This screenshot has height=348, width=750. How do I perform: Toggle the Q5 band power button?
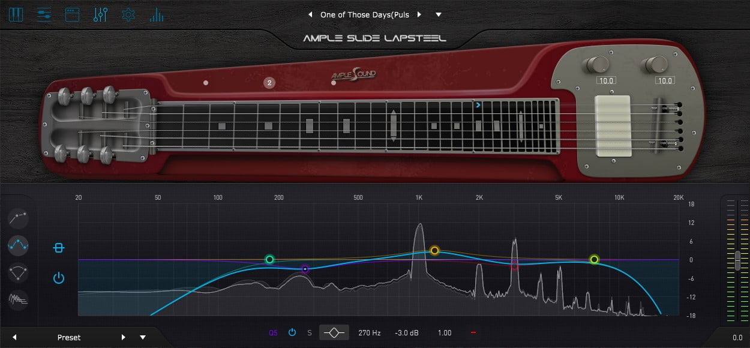pos(292,332)
